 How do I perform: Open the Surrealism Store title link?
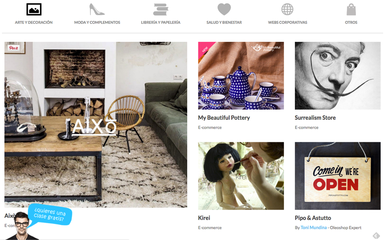tap(315, 118)
